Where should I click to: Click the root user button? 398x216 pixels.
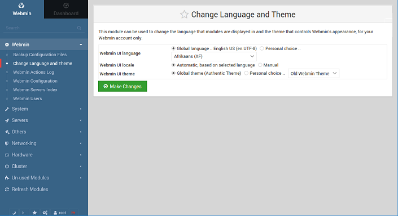click(60, 213)
